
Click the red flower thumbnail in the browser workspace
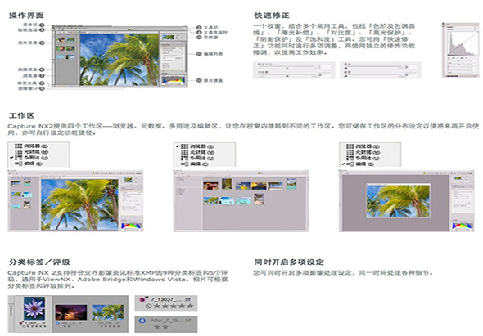tap(210, 186)
